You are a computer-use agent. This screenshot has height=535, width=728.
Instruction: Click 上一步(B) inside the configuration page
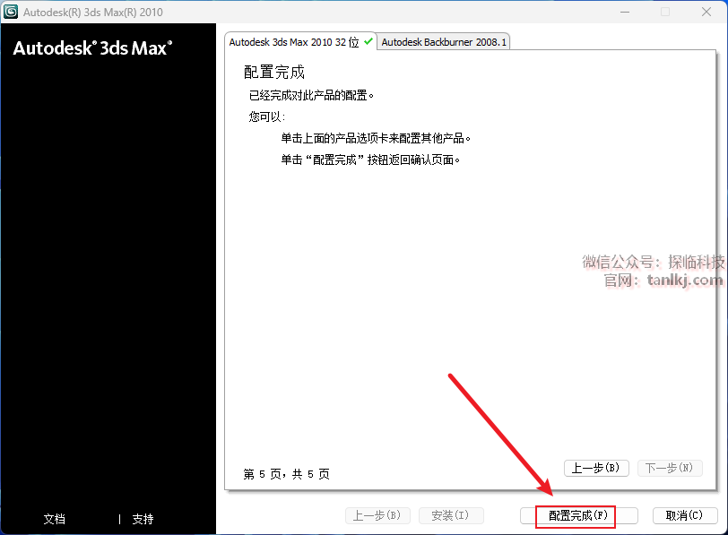[x=596, y=468]
